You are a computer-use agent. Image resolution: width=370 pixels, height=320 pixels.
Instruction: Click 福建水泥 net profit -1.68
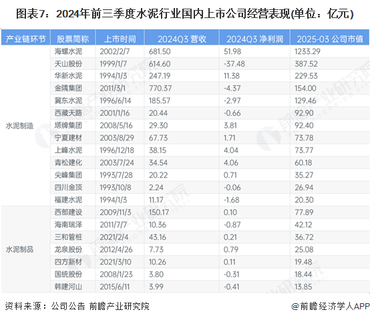tap(232, 200)
